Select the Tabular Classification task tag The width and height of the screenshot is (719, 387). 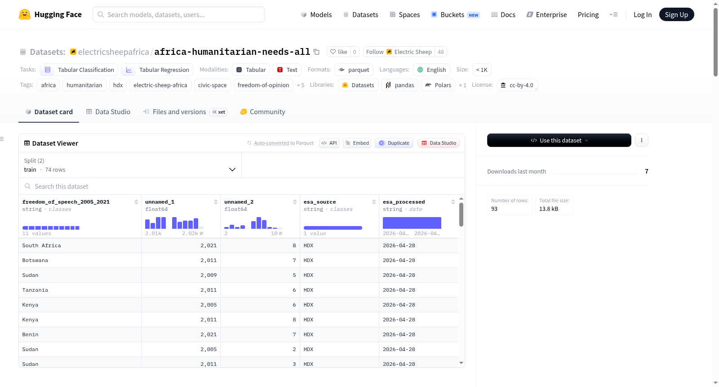(x=79, y=70)
